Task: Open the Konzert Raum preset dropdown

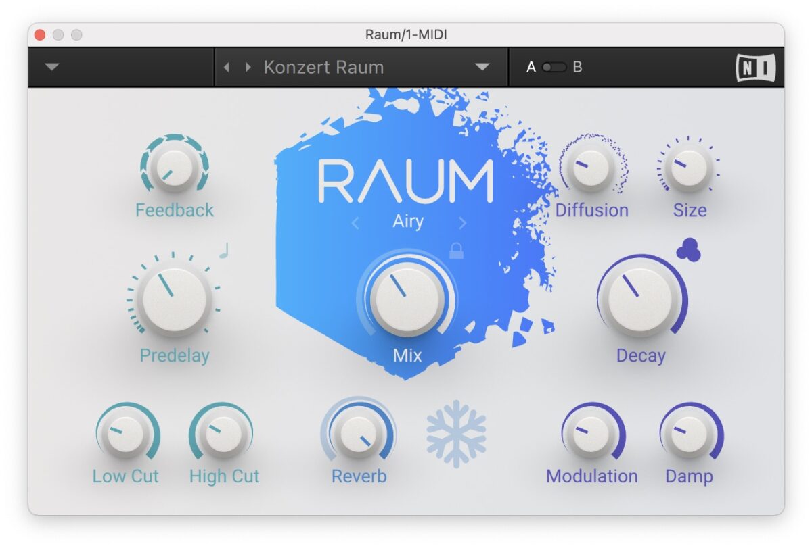Action: coord(482,67)
